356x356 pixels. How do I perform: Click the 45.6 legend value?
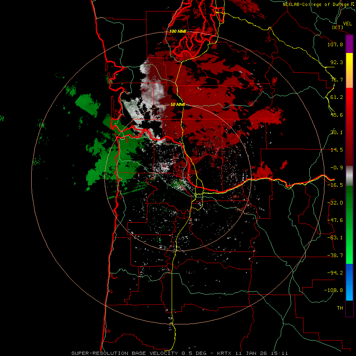click(337, 115)
